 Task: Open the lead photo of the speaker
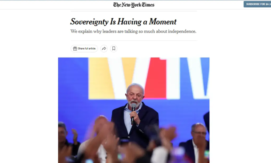click(x=134, y=110)
